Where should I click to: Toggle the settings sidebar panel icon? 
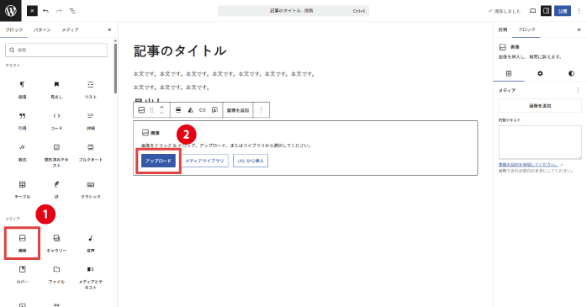click(546, 11)
